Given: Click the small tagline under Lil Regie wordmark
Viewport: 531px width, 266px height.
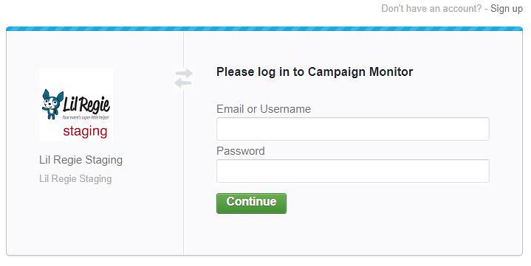Looking at the screenshot, I should click(86, 117).
